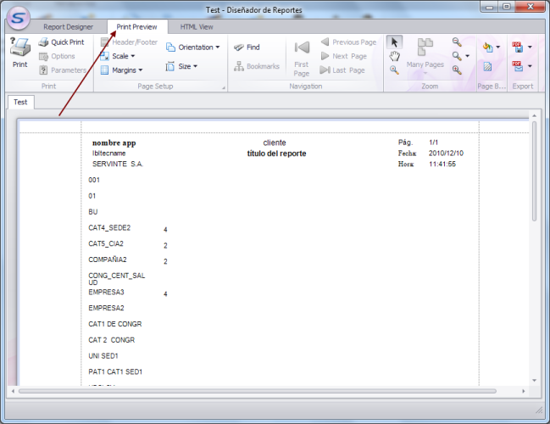
Task: Select the pointer cursor tool
Action: [395, 42]
